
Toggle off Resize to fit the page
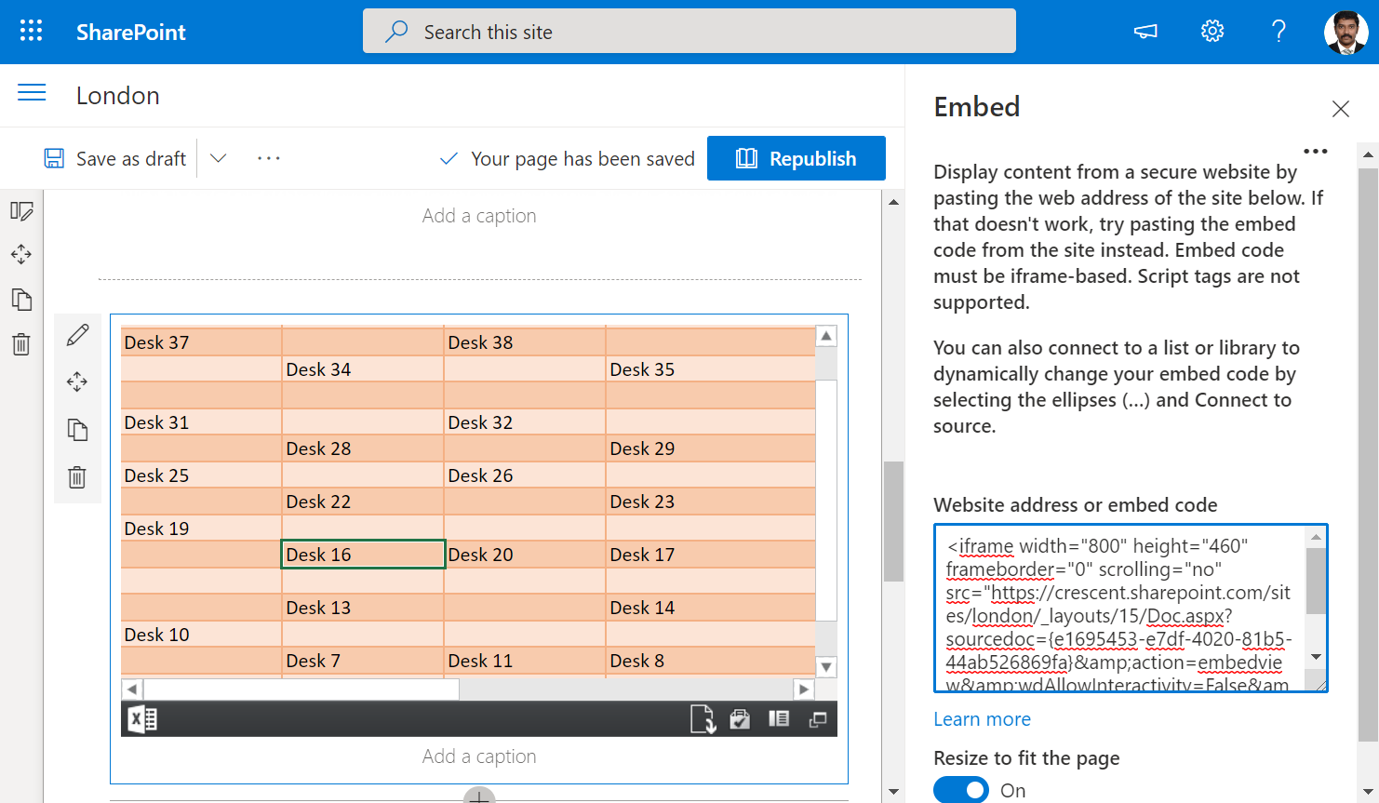tap(960, 789)
